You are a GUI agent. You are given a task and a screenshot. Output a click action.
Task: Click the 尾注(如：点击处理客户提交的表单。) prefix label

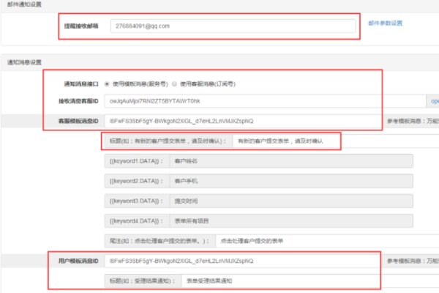point(160,241)
